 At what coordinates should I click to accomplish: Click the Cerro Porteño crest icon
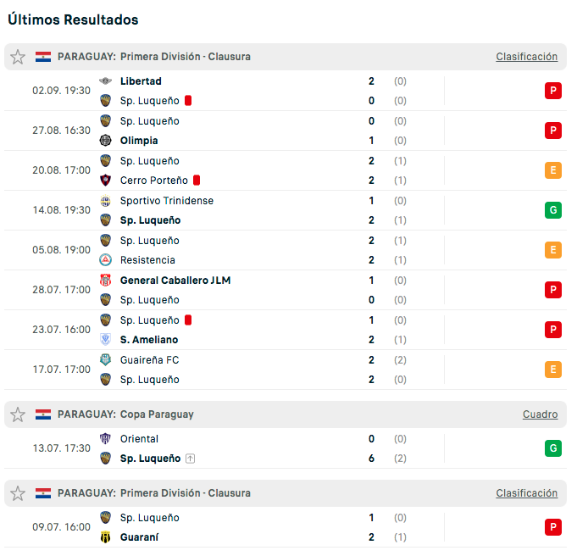point(106,180)
